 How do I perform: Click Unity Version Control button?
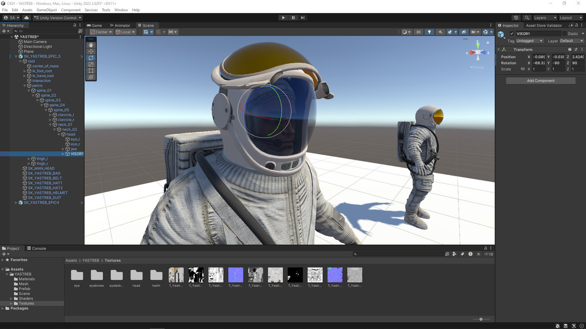(58, 18)
